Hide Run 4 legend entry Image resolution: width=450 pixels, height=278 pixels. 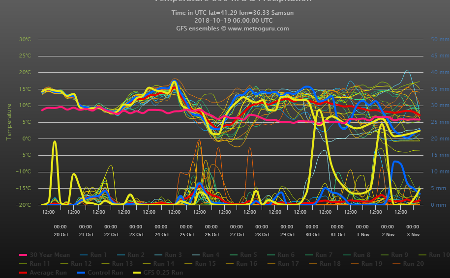pyautogui.click(x=206, y=255)
